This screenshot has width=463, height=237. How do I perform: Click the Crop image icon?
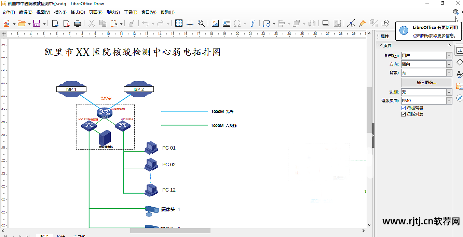337,23
